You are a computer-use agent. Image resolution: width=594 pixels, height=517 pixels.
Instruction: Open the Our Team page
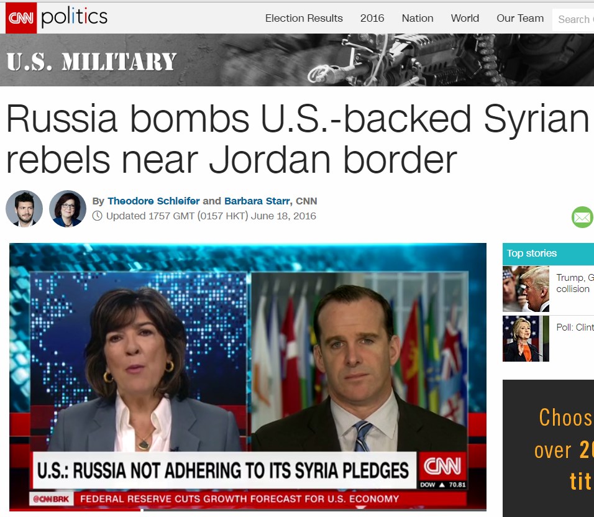click(519, 18)
